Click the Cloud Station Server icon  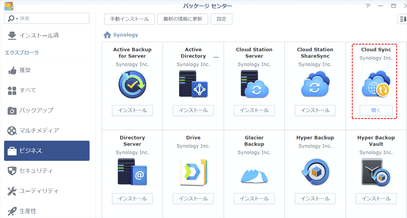[x=254, y=84]
